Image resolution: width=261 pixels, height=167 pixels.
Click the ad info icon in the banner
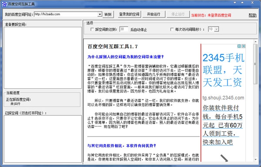click(239, 46)
